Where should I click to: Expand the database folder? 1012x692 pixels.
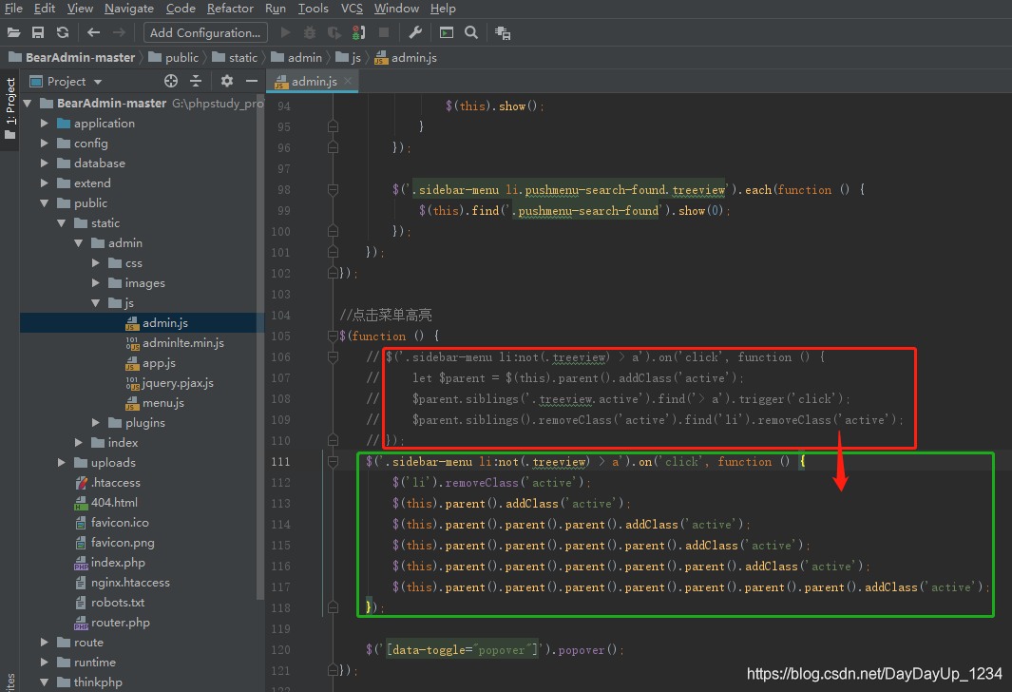click(44, 163)
